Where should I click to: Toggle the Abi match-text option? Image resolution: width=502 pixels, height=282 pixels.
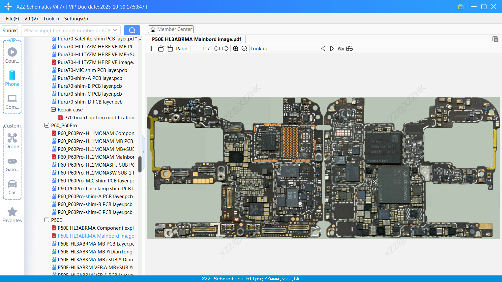coord(340,49)
